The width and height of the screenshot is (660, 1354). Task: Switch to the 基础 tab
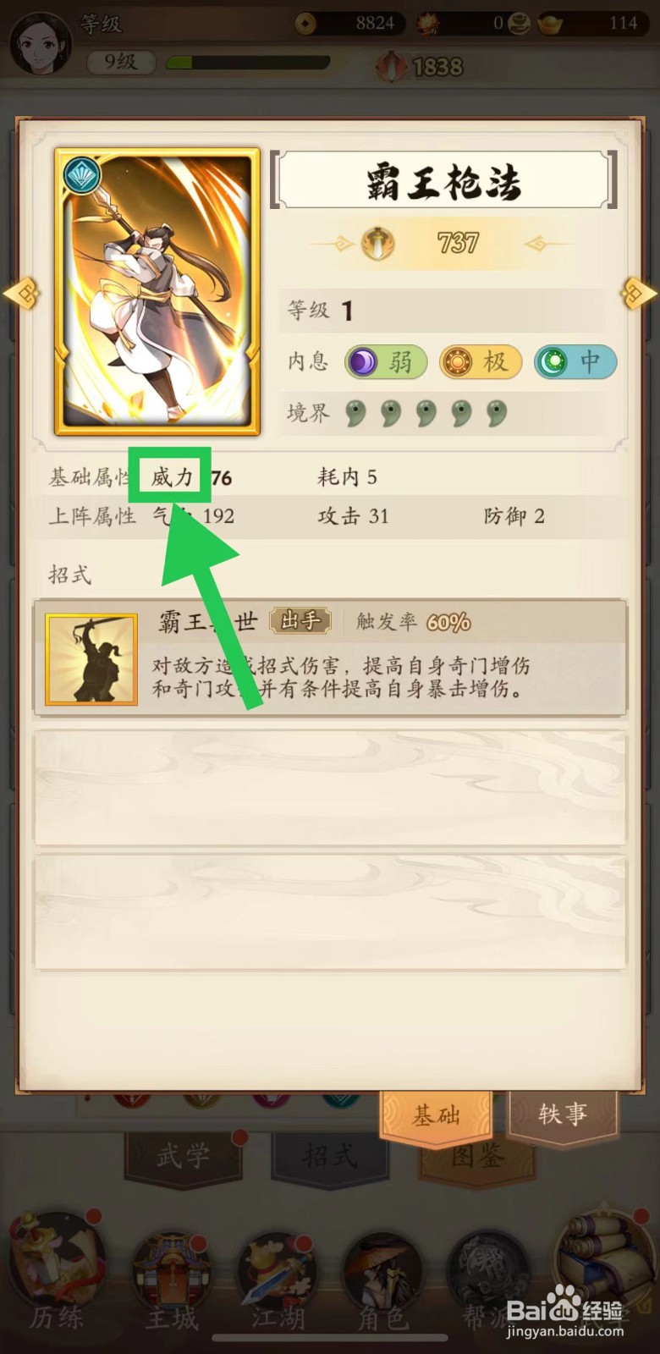[x=437, y=1115]
